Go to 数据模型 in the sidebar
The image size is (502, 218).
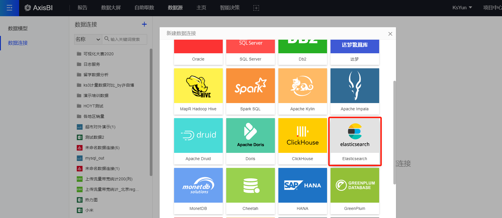[18, 28]
